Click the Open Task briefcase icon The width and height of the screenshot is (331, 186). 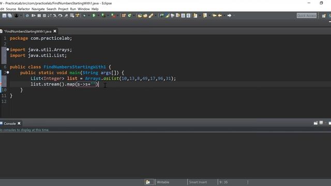click(x=145, y=16)
